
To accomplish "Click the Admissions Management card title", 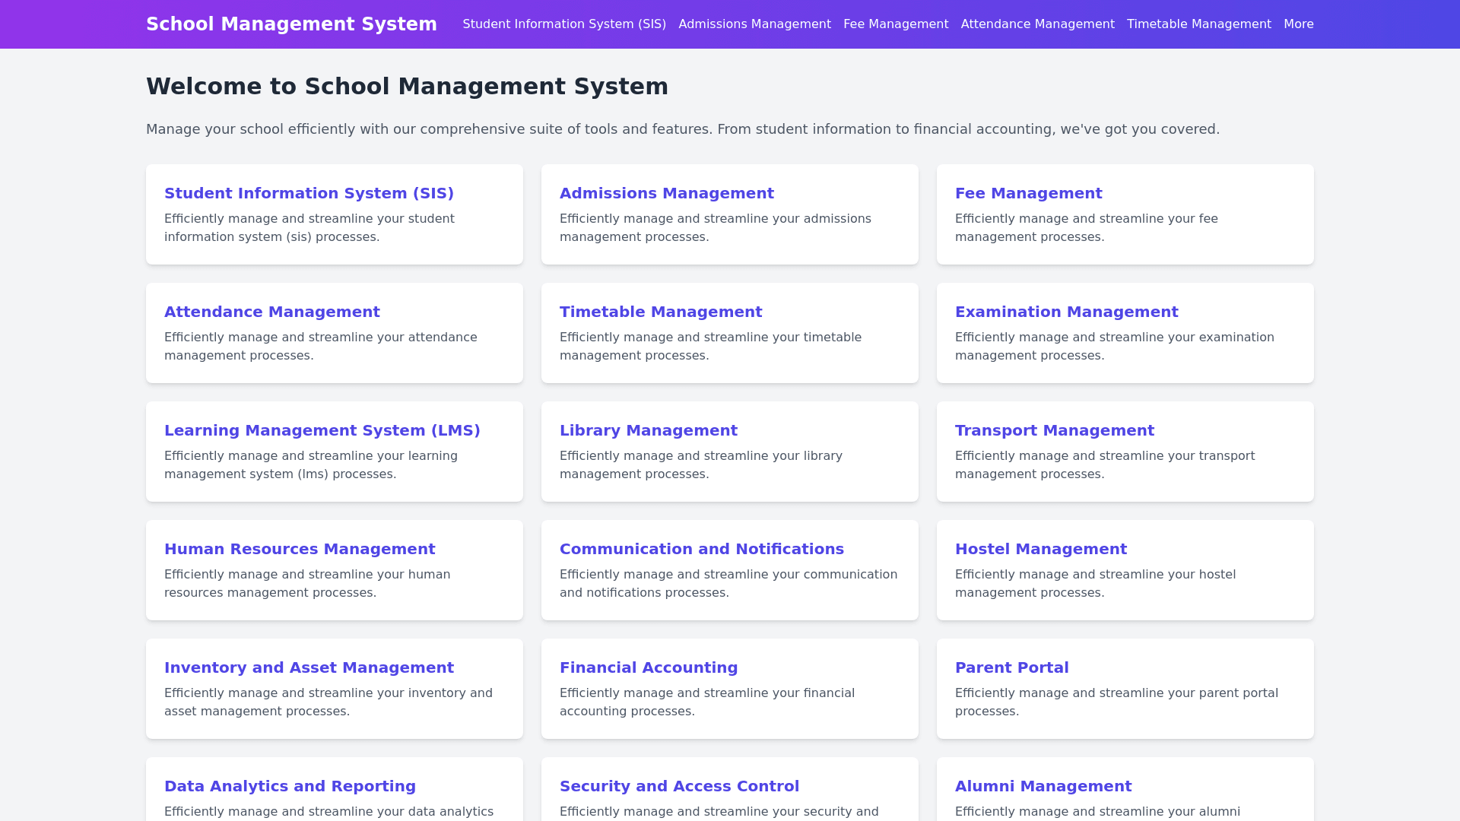I will pyautogui.click(x=666, y=193).
